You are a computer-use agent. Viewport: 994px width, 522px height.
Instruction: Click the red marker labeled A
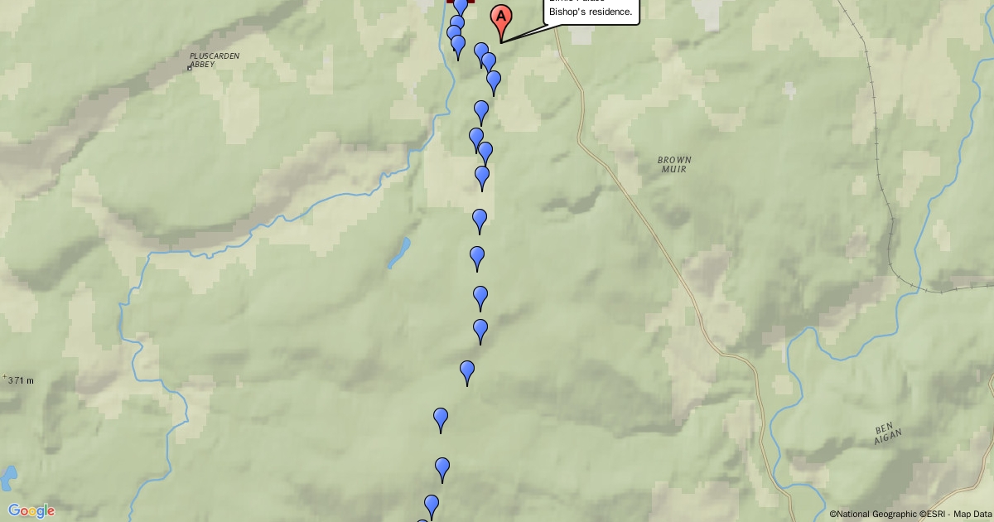click(x=501, y=19)
